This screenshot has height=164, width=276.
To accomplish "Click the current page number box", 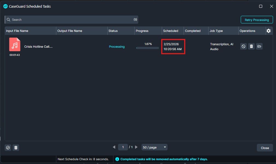I will pos(123,147).
